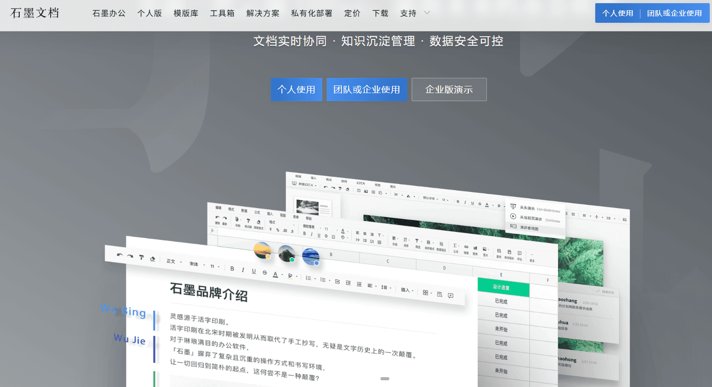
Task: Open the 插入 dropdown in document toolbar
Action: coord(407,290)
